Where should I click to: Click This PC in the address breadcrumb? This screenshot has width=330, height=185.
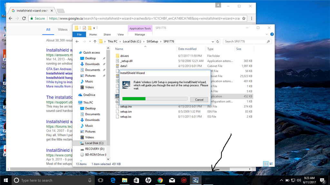(112, 42)
